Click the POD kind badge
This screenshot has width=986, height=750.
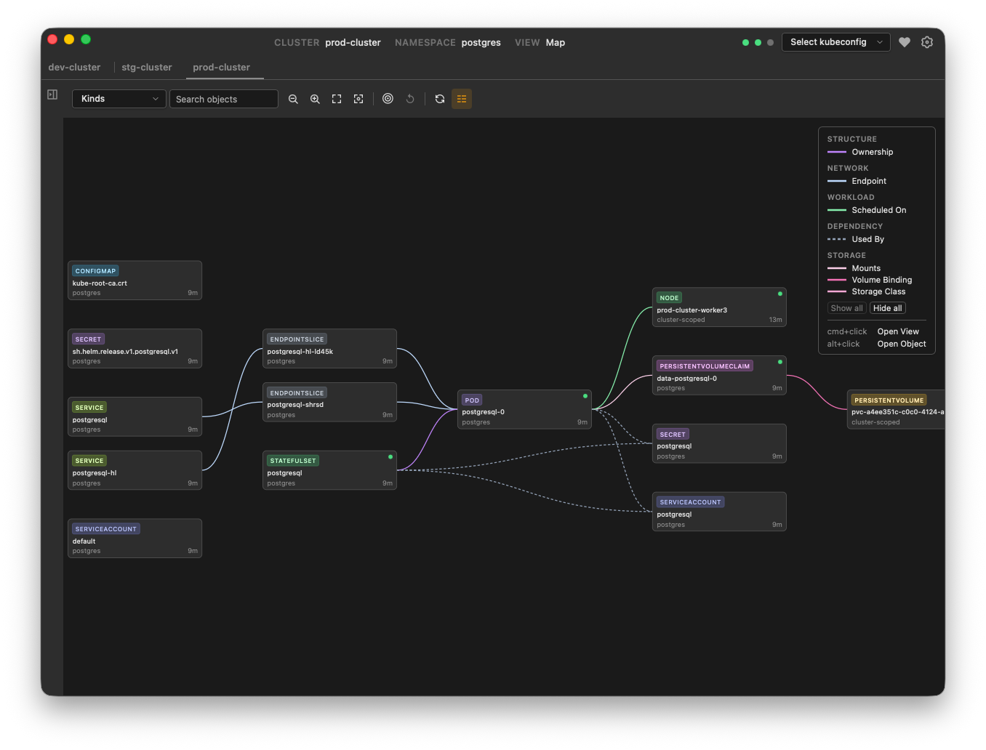coord(472,400)
